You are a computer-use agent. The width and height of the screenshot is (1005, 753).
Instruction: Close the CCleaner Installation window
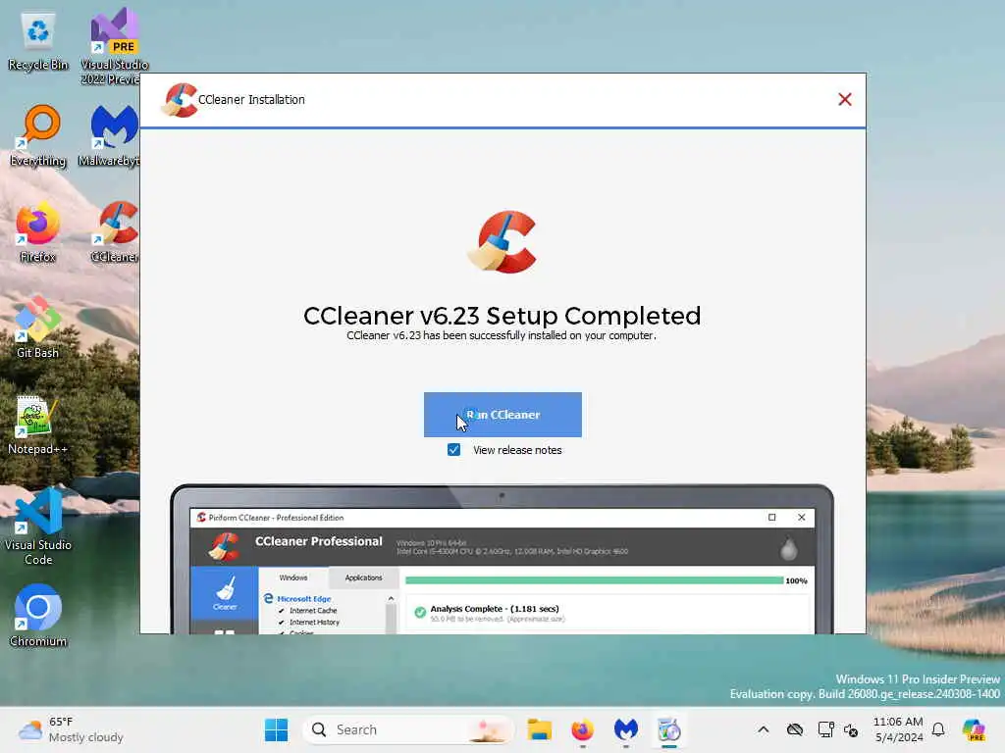845,99
